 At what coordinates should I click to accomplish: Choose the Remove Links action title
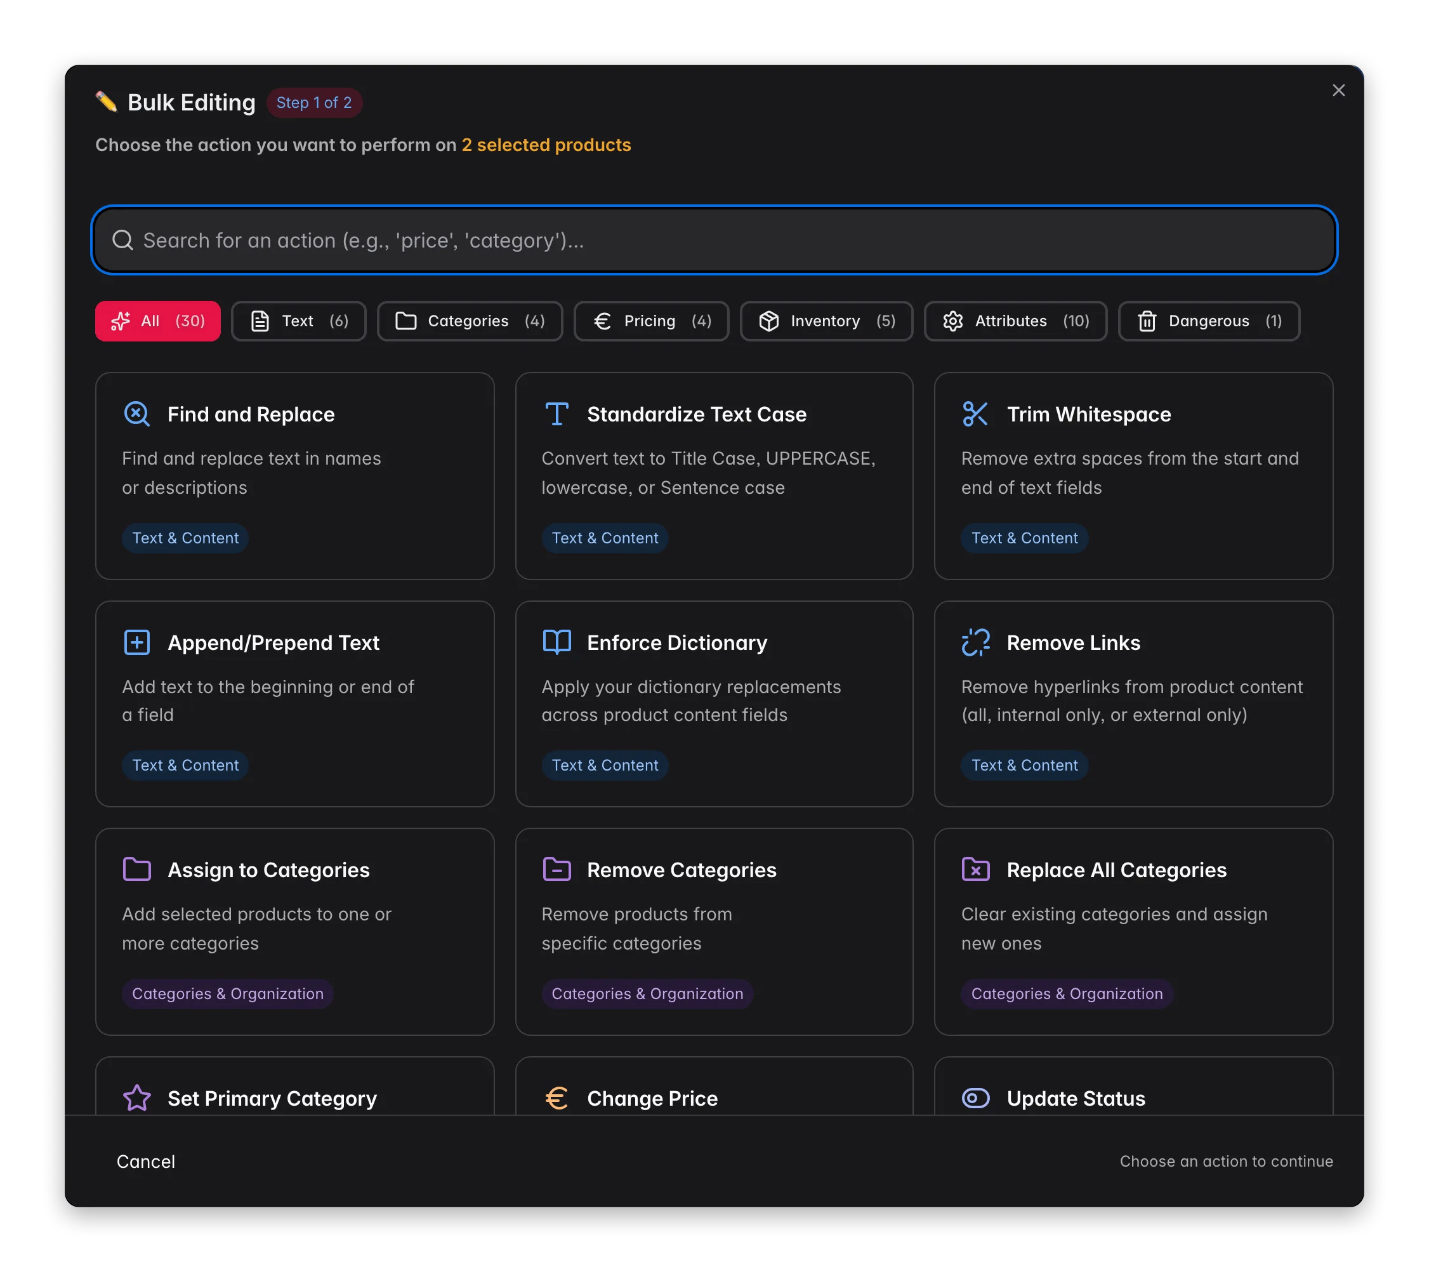[1073, 642]
